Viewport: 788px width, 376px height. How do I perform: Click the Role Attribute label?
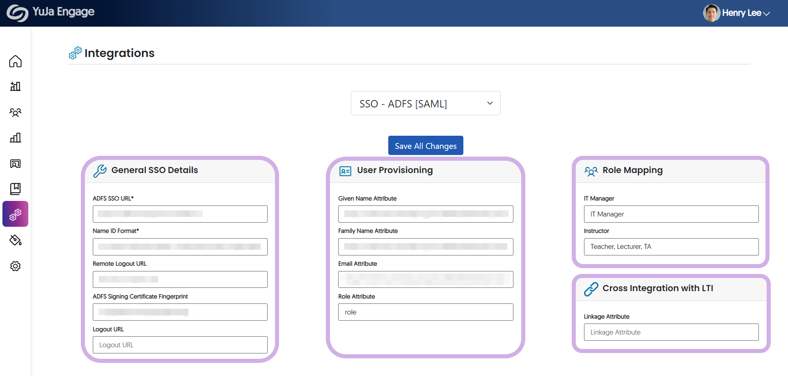(x=357, y=296)
